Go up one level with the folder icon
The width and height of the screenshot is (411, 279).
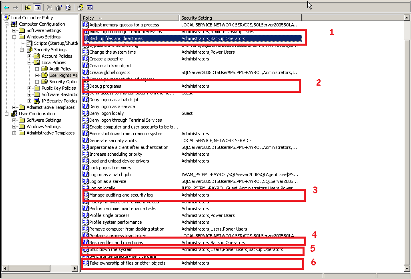28,8
